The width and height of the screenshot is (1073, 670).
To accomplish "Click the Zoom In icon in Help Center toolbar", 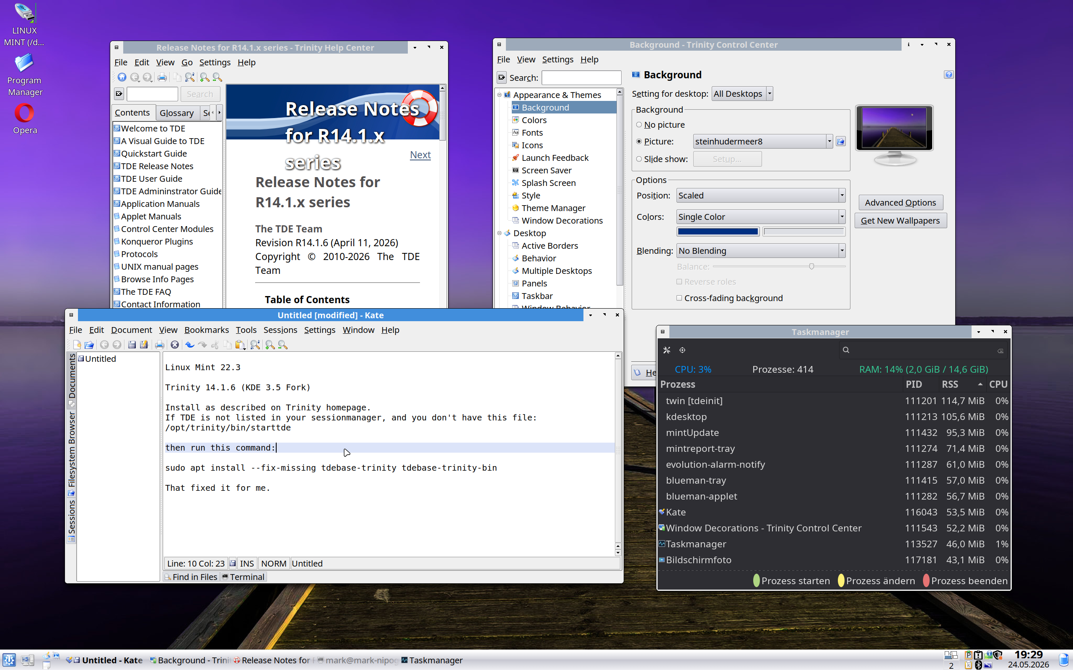I will (205, 77).
